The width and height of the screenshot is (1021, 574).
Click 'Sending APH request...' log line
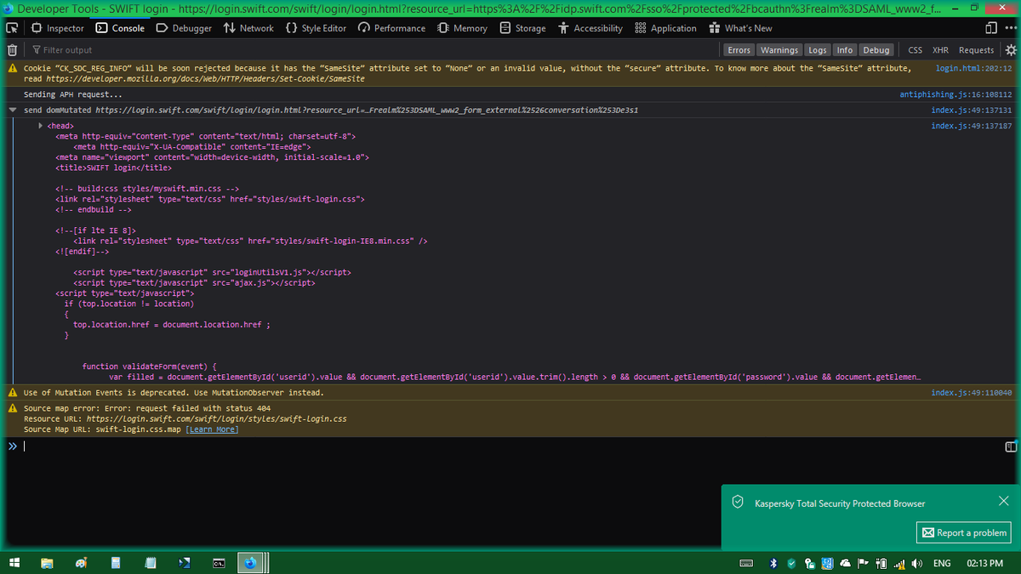[73, 94]
